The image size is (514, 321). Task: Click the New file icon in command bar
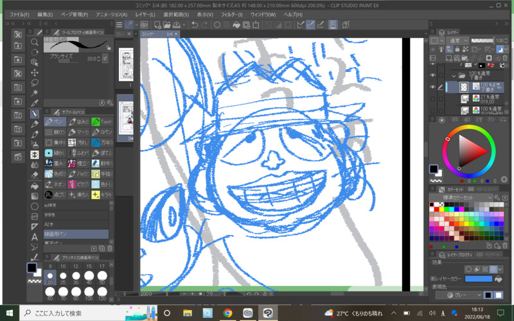coord(157,25)
